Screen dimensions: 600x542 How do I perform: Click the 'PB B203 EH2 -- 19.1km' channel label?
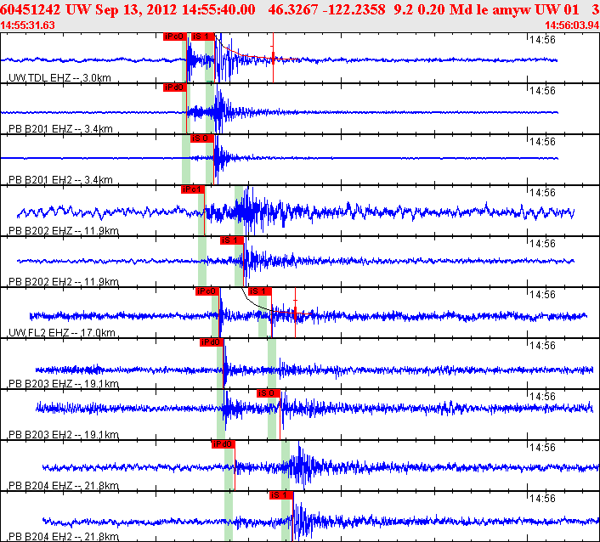(x=64, y=435)
